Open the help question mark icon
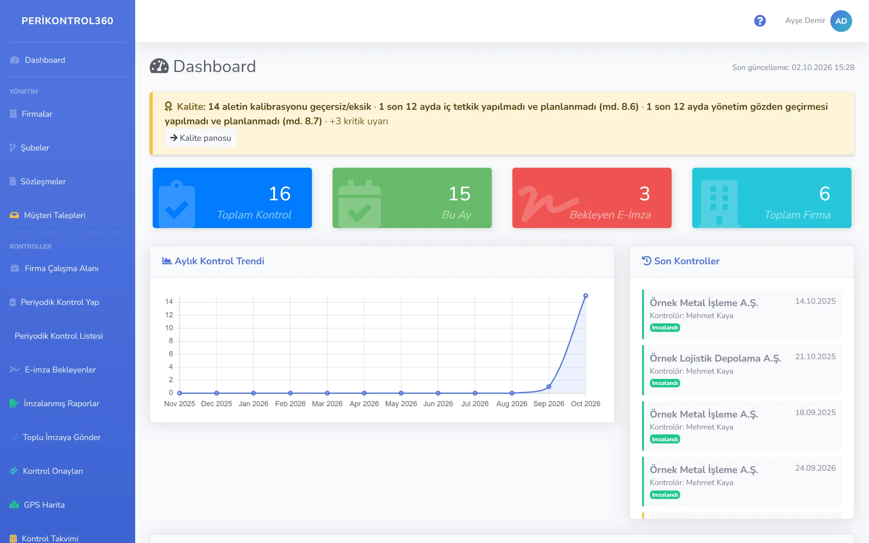The width and height of the screenshot is (869, 543). coord(760,21)
